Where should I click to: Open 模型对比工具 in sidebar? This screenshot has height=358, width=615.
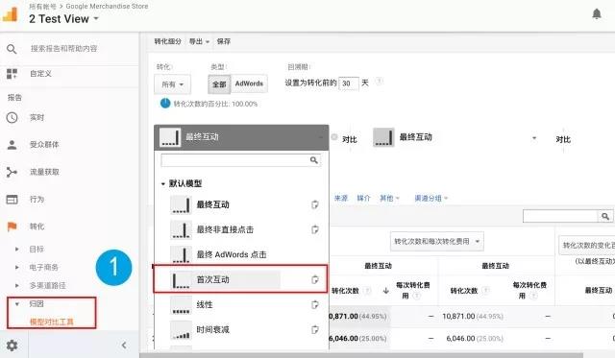coord(51,322)
